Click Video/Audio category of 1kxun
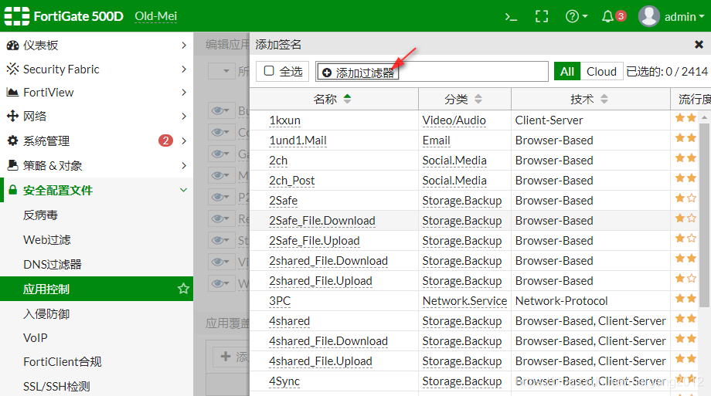Screen dimensions: 711x396 click(454, 120)
